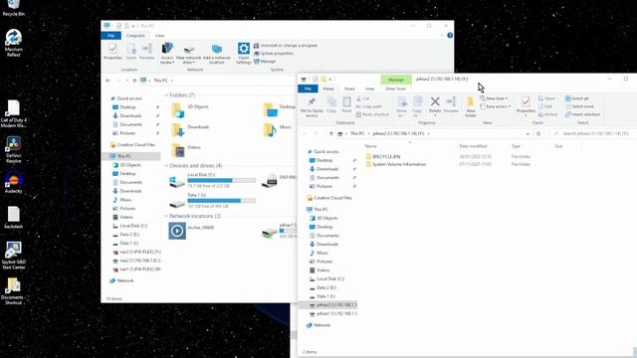Click Map network drive in This PC ribbon
Screen dimensions: 637x358
click(188, 55)
